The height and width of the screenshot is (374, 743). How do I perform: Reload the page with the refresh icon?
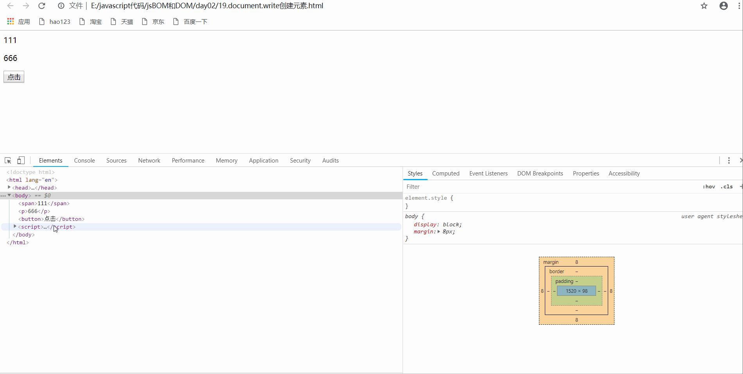(x=42, y=6)
